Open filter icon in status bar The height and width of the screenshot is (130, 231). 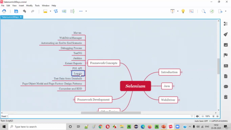point(192,116)
